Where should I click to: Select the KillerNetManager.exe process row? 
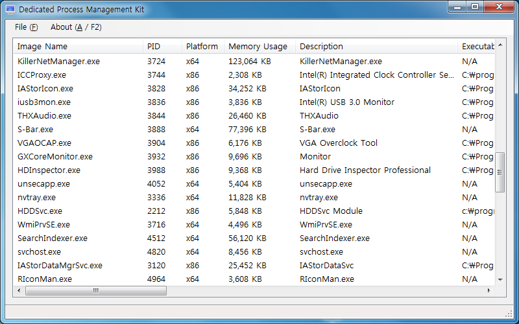tap(254, 61)
